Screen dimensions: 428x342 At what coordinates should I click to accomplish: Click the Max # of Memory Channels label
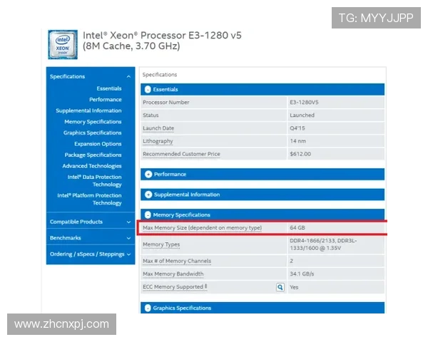(x=177, y=261)
